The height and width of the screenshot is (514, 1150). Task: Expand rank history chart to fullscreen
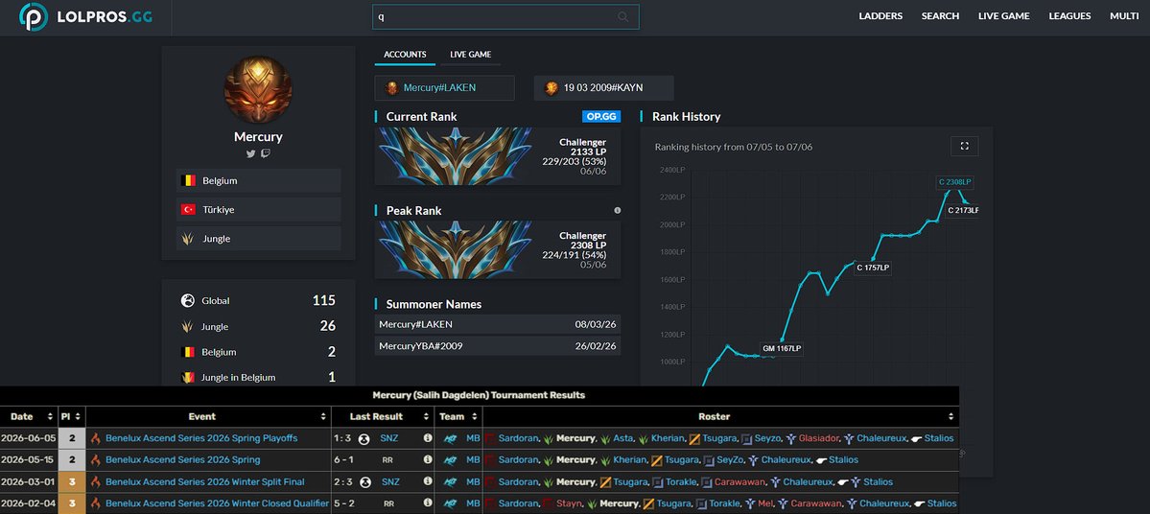pyautogui.click(x=965, y=146)
